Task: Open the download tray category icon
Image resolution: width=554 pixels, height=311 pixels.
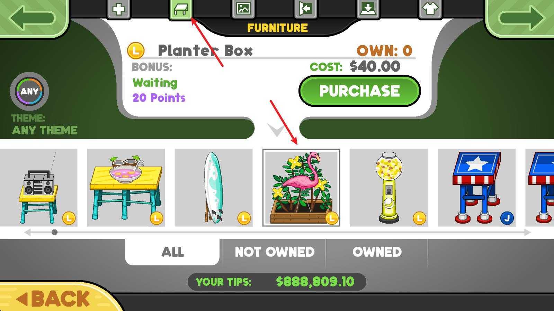Action: pos(368,9)
